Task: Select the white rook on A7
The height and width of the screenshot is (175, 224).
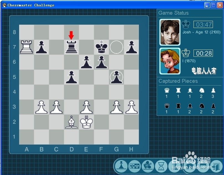Action: tap(27, 47)
